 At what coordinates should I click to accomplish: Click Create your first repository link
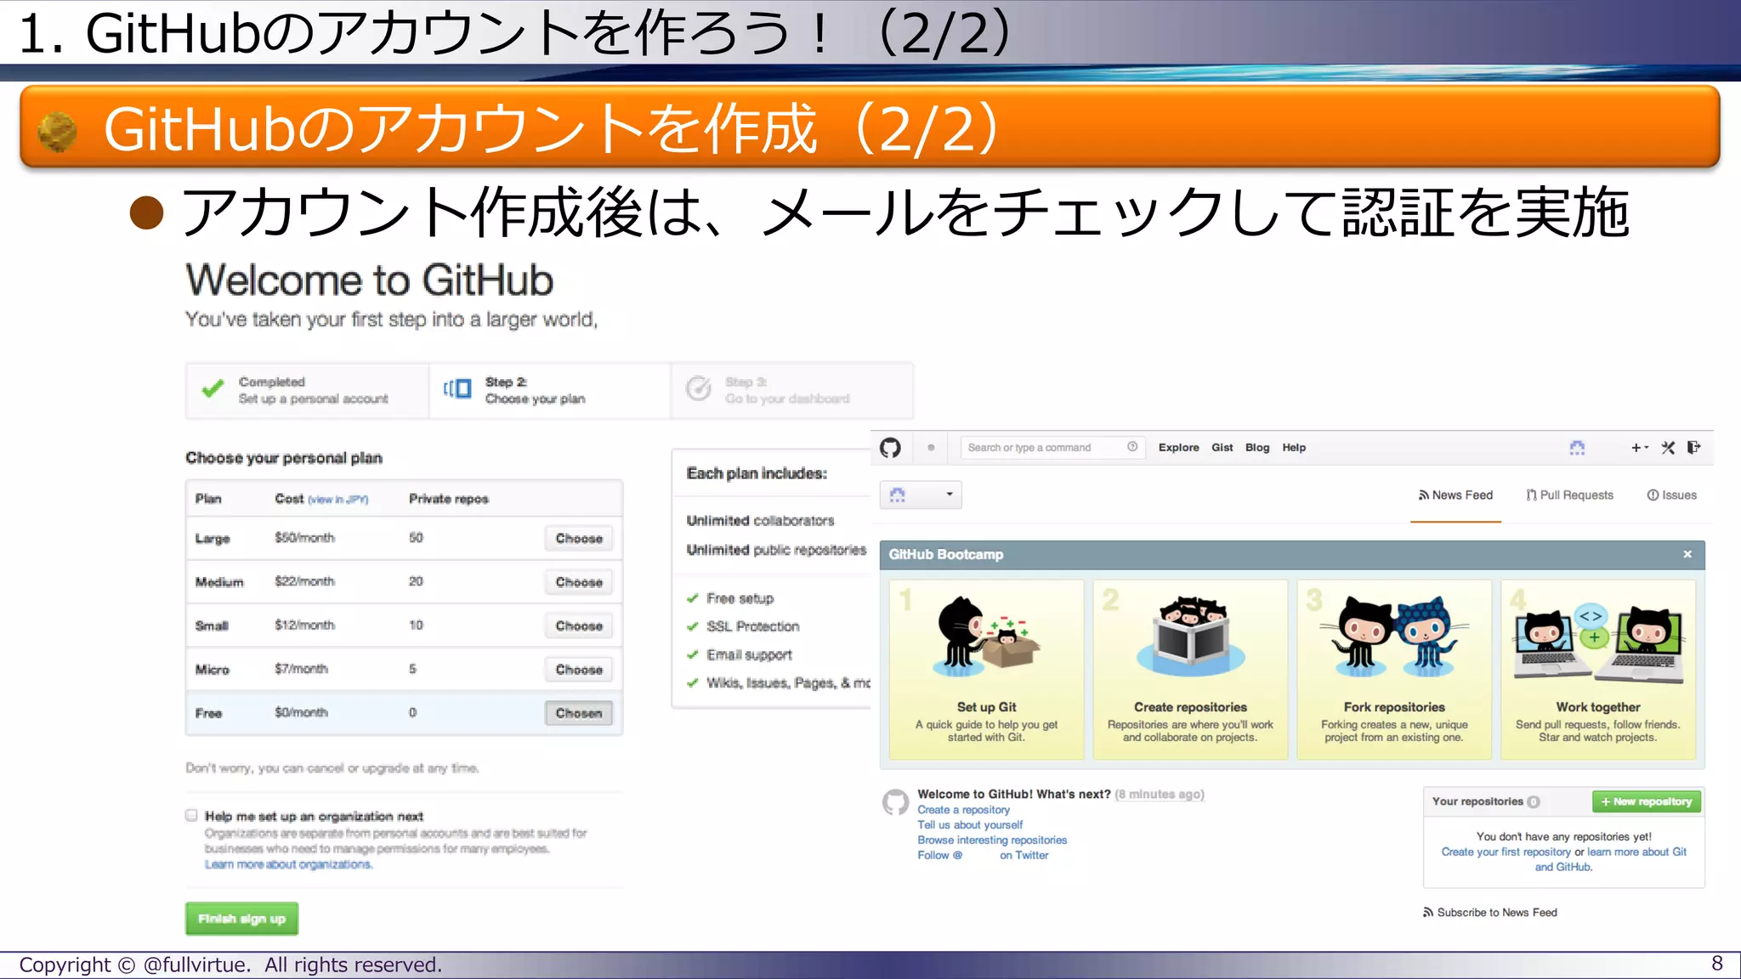tap(1506, 852)
